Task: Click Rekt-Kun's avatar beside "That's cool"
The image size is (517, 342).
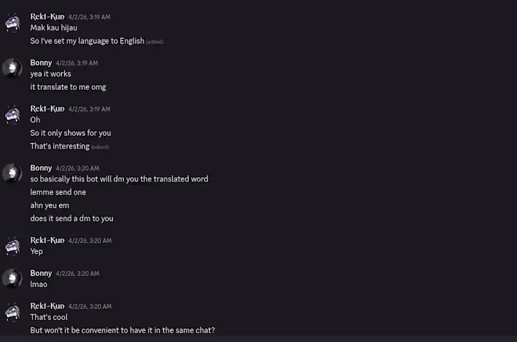Action: pos(12,312)
